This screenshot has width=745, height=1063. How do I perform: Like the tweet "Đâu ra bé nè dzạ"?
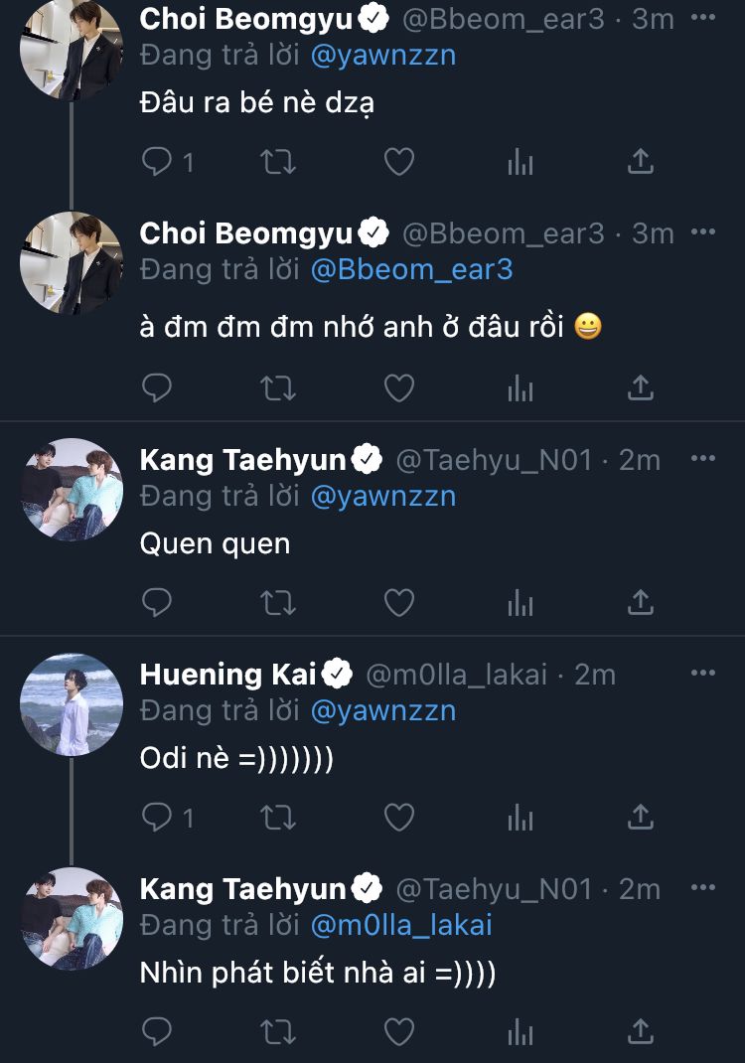398,161
